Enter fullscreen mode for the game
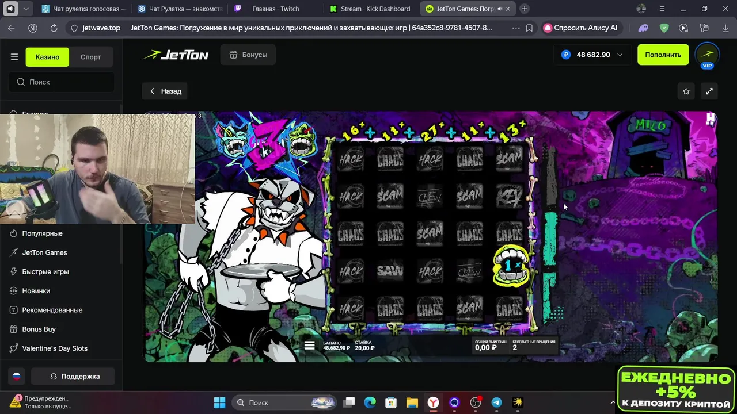The width and height of the screenshot is (737, 414). tap(709, 91)
